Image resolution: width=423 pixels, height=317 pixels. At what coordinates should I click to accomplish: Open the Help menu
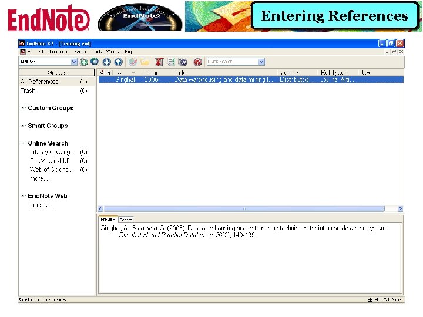pos(128,52)
